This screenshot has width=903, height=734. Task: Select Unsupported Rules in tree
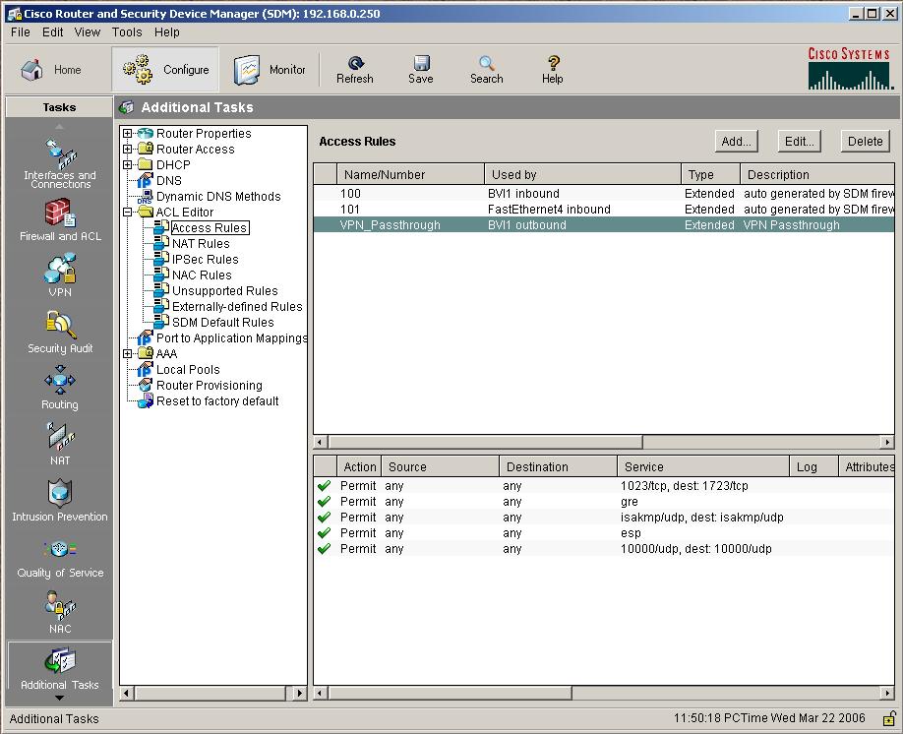pos(224,291)
